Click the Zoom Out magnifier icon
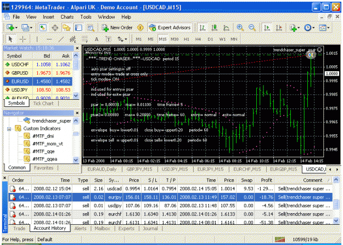This screenshot has width=343, height=245. point(252,28)
